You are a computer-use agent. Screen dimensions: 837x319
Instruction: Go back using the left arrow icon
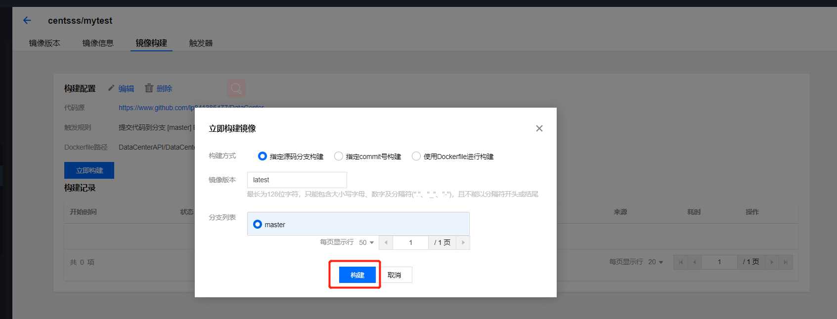[27, 20]
